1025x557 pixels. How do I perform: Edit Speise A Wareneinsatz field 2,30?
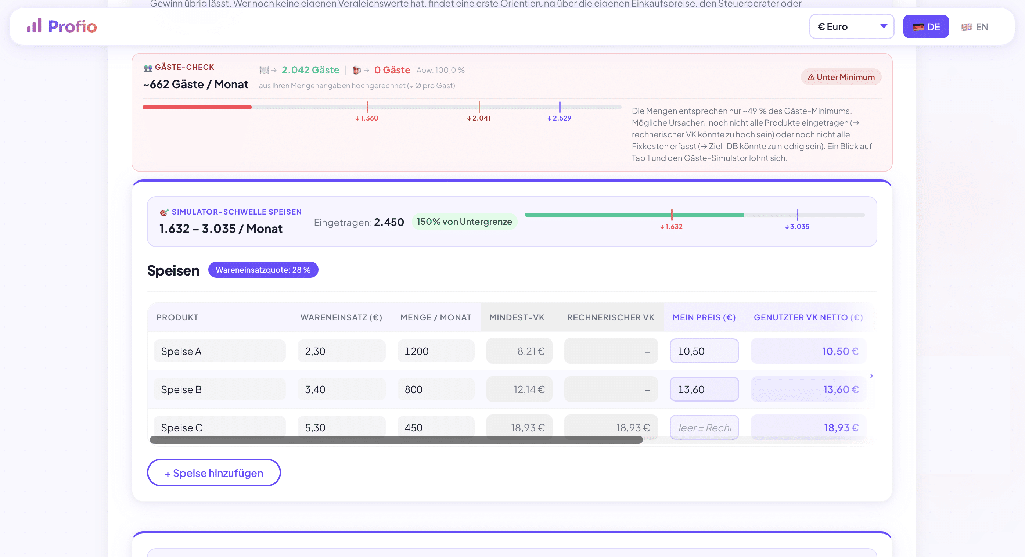[341, 351]
